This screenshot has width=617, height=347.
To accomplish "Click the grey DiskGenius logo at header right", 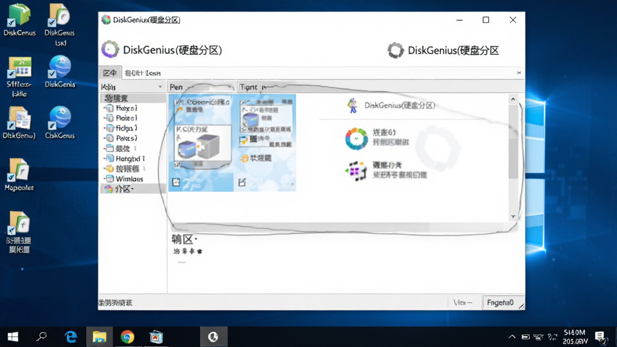I will point(395,51).
